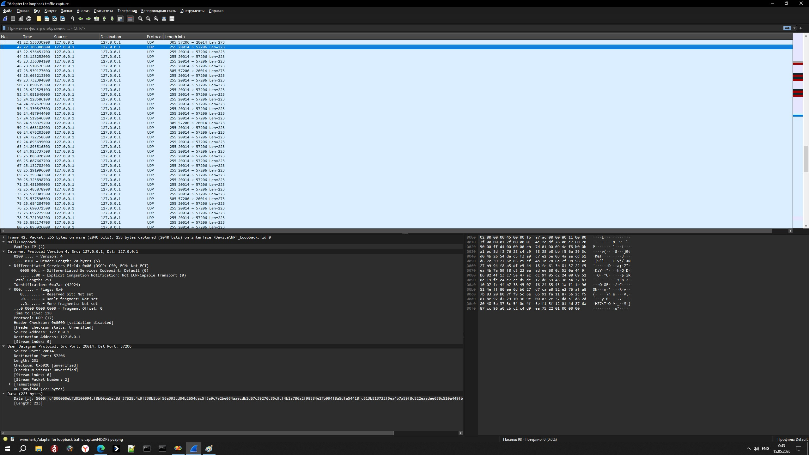Edit capture file properties icon in status bar
The image size is (809, 455).
(12, 439)
